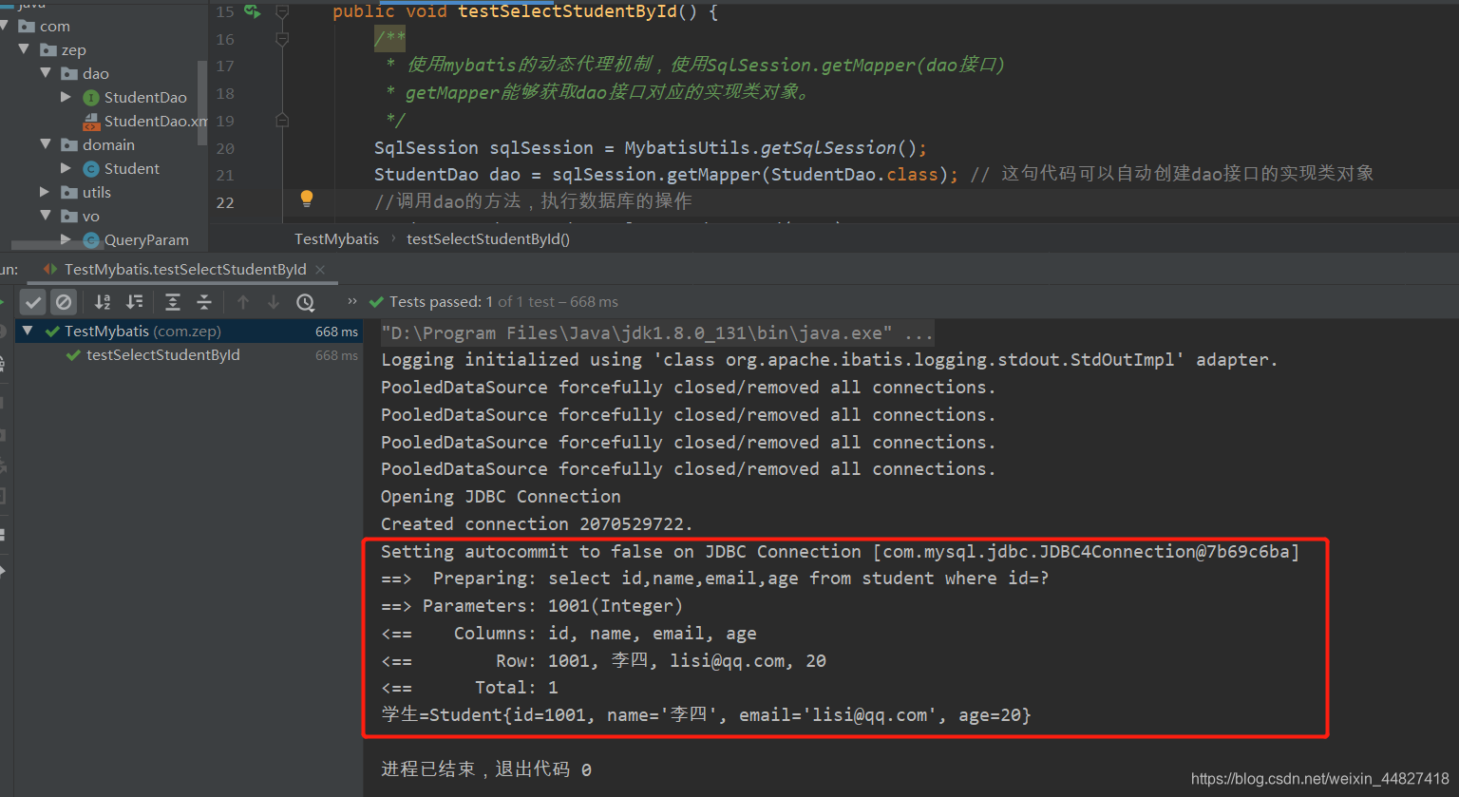Click 'Logging initialized using' console line
The width and height of the screenshot is (1459, 797).
coord(829,360)
